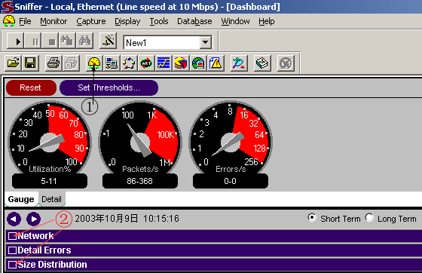Check the Size Distribution checkbox
This screenshot has height=273, width=422.
pos(12,265)
